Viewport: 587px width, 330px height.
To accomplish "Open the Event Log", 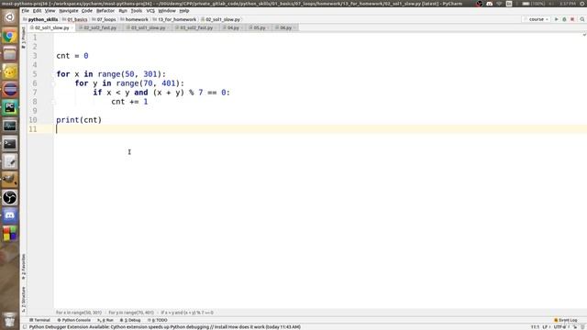I will pyautogui.click(x=566, y=320).
